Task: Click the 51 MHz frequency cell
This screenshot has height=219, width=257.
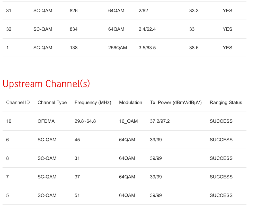Action: (77, 195)
